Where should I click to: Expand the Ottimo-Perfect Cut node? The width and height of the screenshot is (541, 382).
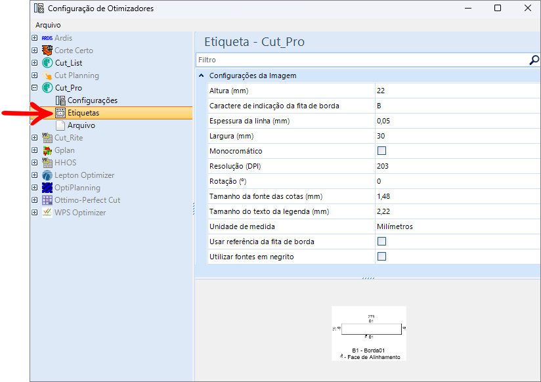click(35, 200)
